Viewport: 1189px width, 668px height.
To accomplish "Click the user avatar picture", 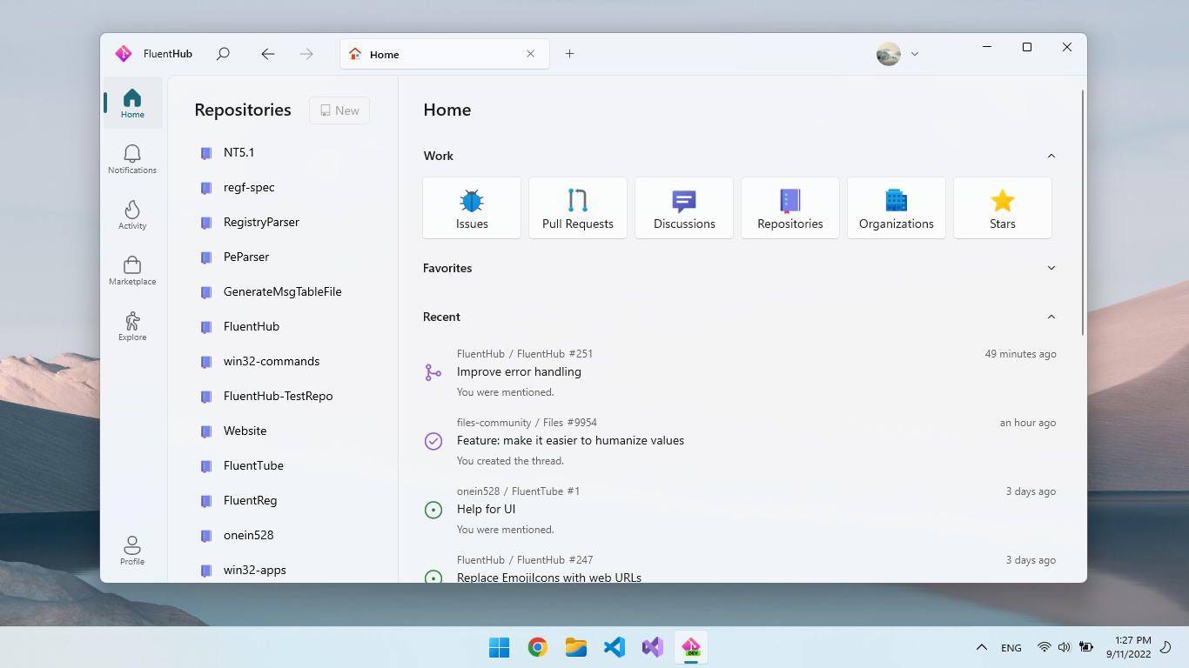I will coord(889,54).
